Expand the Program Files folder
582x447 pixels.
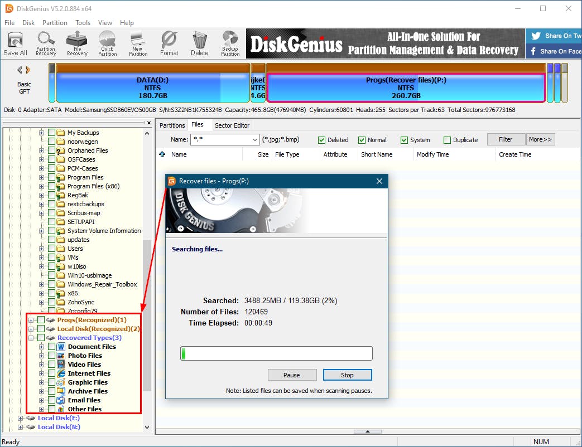[41, 177]
